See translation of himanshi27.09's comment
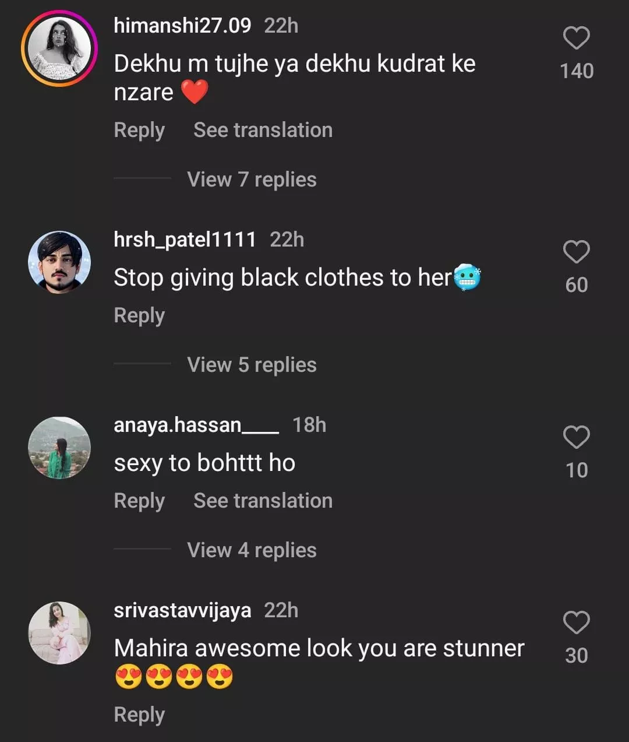Screen dimensions: 629x742 point(263,130)
